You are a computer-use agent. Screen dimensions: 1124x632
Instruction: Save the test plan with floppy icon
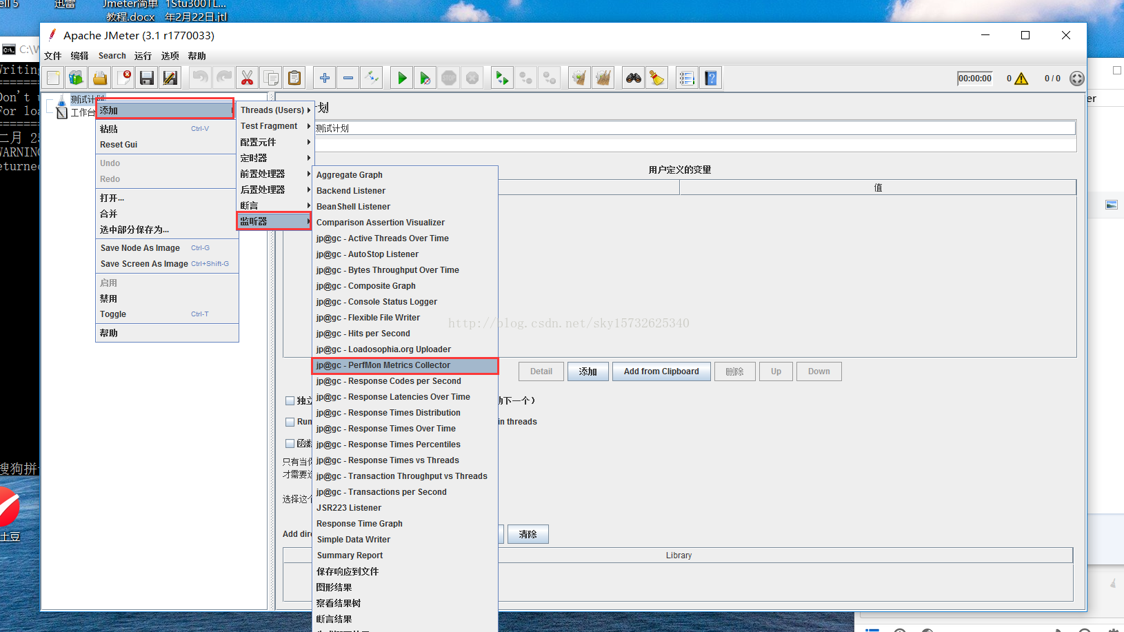point(147,78)
